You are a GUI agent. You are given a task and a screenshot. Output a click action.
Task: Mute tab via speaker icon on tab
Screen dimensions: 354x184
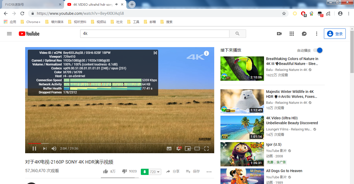coord(117,4)
